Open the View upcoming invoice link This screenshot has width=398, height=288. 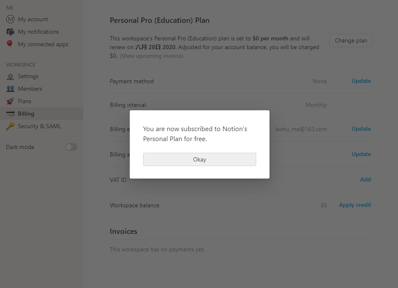(x=151, y=56)
